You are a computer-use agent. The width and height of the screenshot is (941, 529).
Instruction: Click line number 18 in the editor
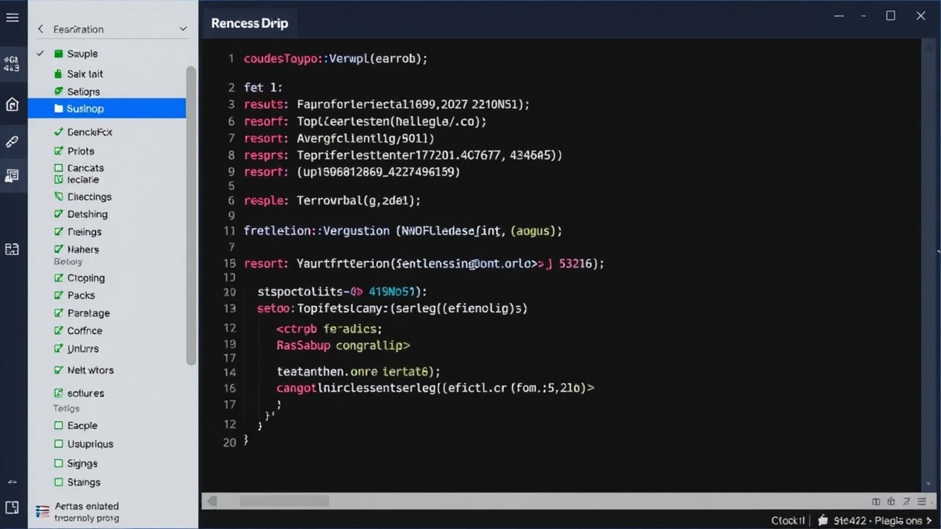229,263
